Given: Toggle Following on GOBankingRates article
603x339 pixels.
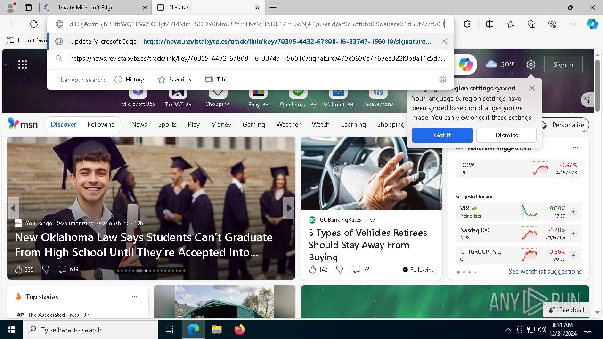Looking at the screenshot, I should 418,270.
